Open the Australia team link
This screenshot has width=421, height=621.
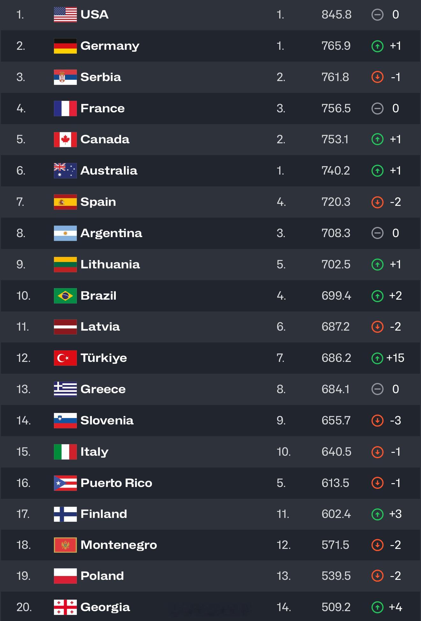[109, 170]
